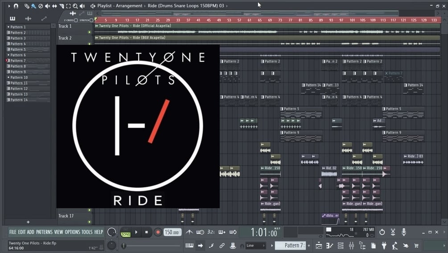Image resolution: width=448 pixels, height=253 pixels.
Task: Click the shopping cart content library icon
Action: click(416, 245)
